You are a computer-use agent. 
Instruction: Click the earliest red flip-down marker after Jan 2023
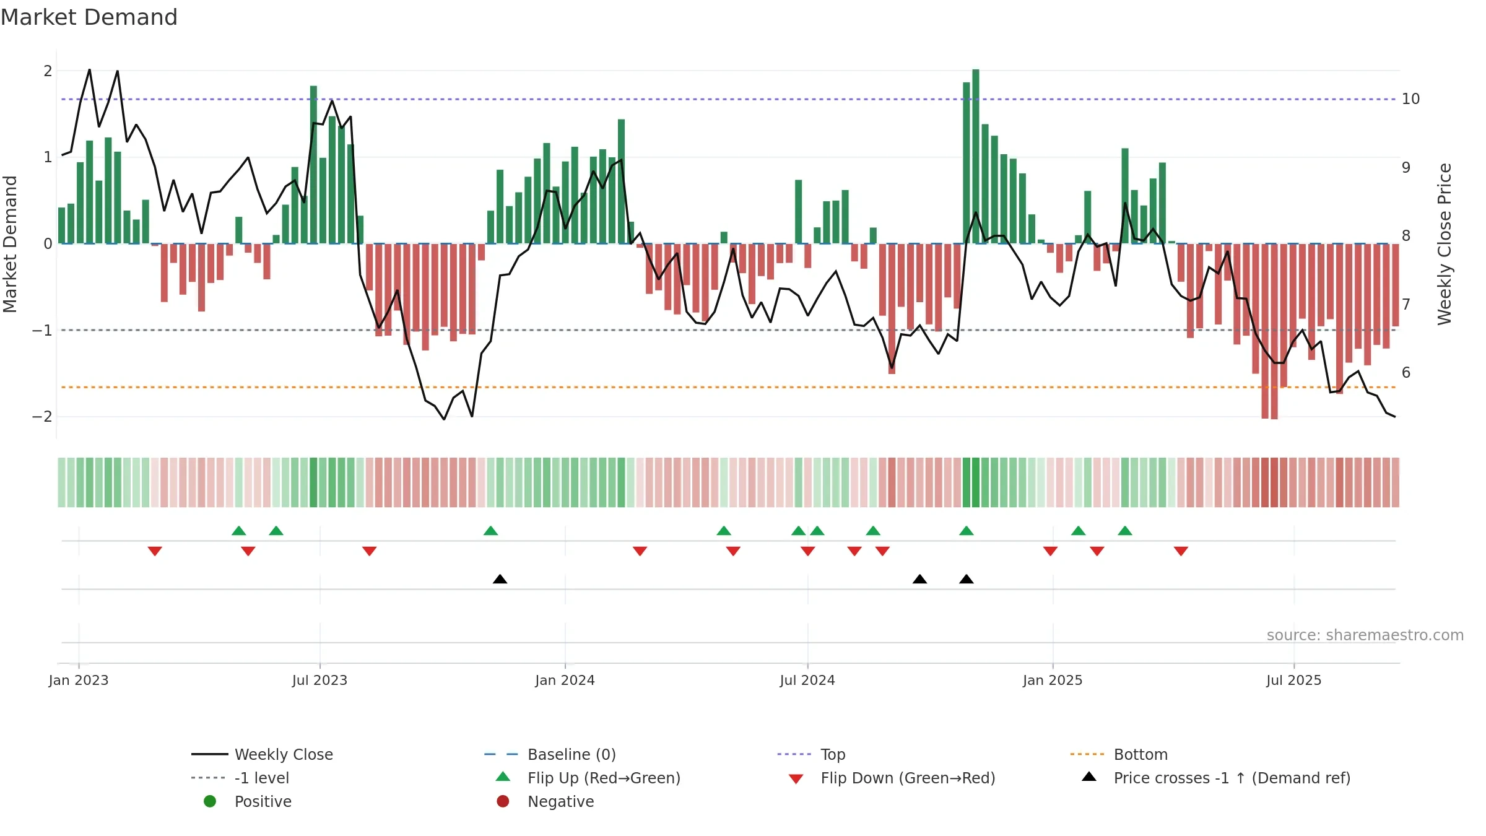pos(155,551)
